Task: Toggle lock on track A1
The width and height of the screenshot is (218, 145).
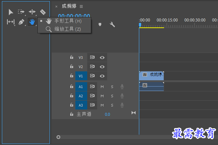Action: click(x=72, y=86)
